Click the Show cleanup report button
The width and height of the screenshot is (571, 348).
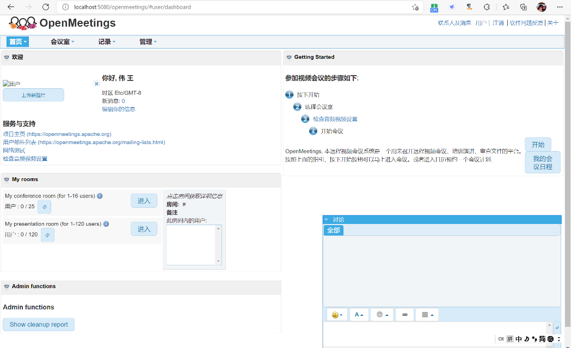pos(39,325)
